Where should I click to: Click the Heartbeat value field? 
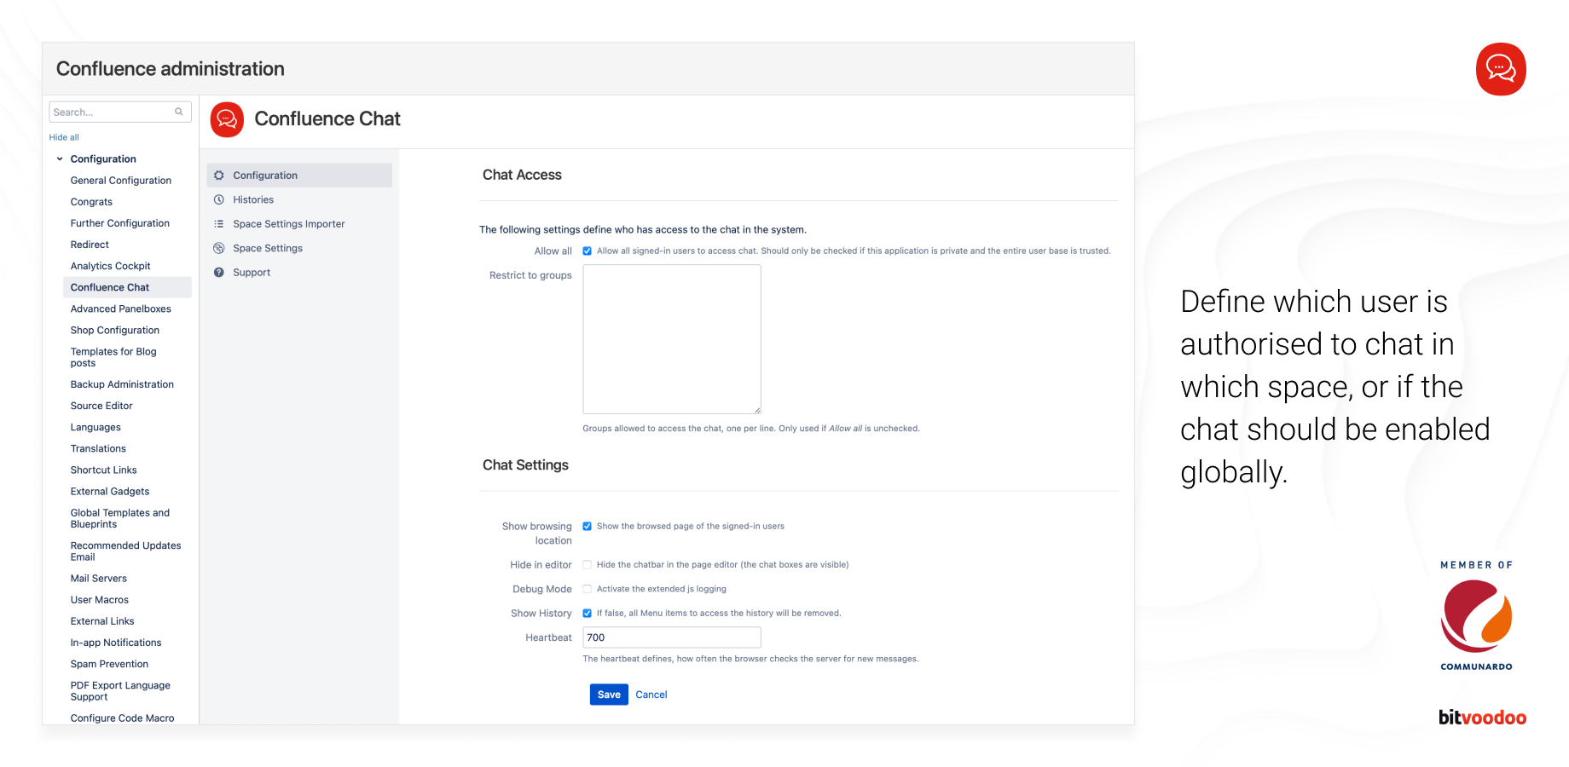click(672, 637)
